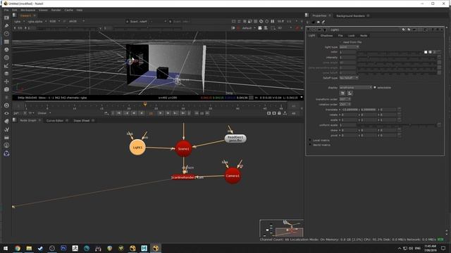Open Chrome from the taskbar
Viewport: 451px width, 253px height.
coord(18,248)
